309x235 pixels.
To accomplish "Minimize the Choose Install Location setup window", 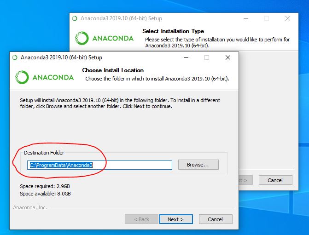I will pos(186,57).
